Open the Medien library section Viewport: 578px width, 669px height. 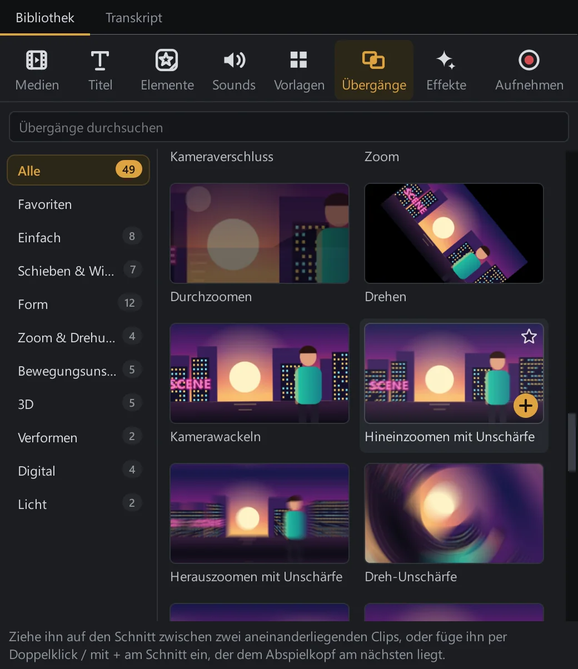(x=37, y=71)
